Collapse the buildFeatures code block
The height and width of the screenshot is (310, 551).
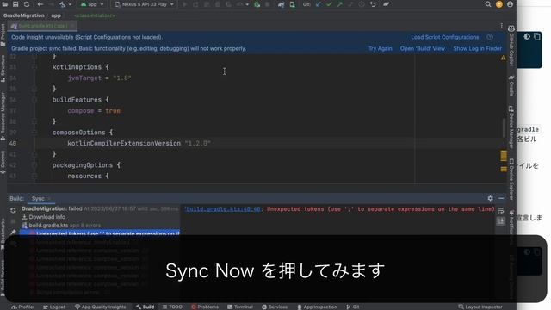coord(34,100)
